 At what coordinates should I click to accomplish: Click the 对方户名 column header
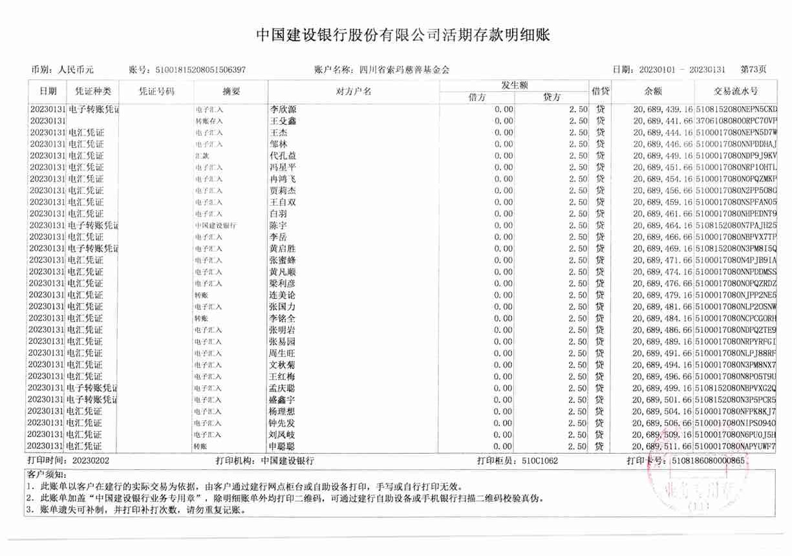click(354, 91)
